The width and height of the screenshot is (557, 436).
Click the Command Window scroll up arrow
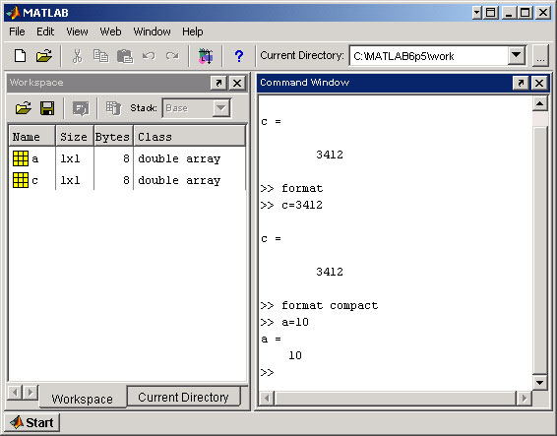[539, 103]
